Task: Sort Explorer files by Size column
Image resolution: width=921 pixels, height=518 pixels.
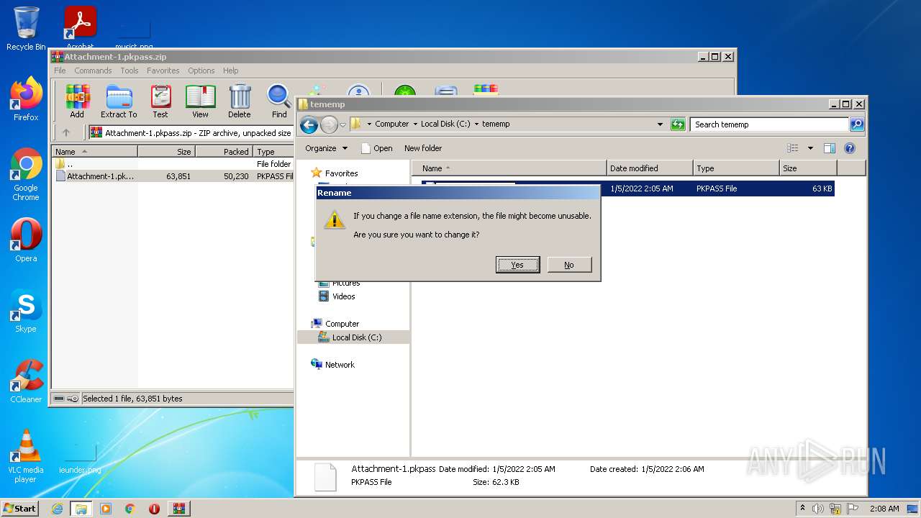Action: tap(808, 168)
